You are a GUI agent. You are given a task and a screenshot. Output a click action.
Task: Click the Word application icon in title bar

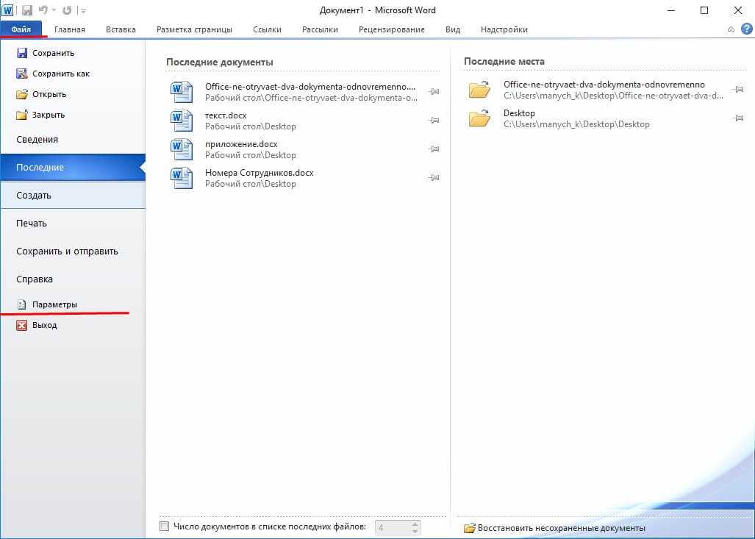7,10
